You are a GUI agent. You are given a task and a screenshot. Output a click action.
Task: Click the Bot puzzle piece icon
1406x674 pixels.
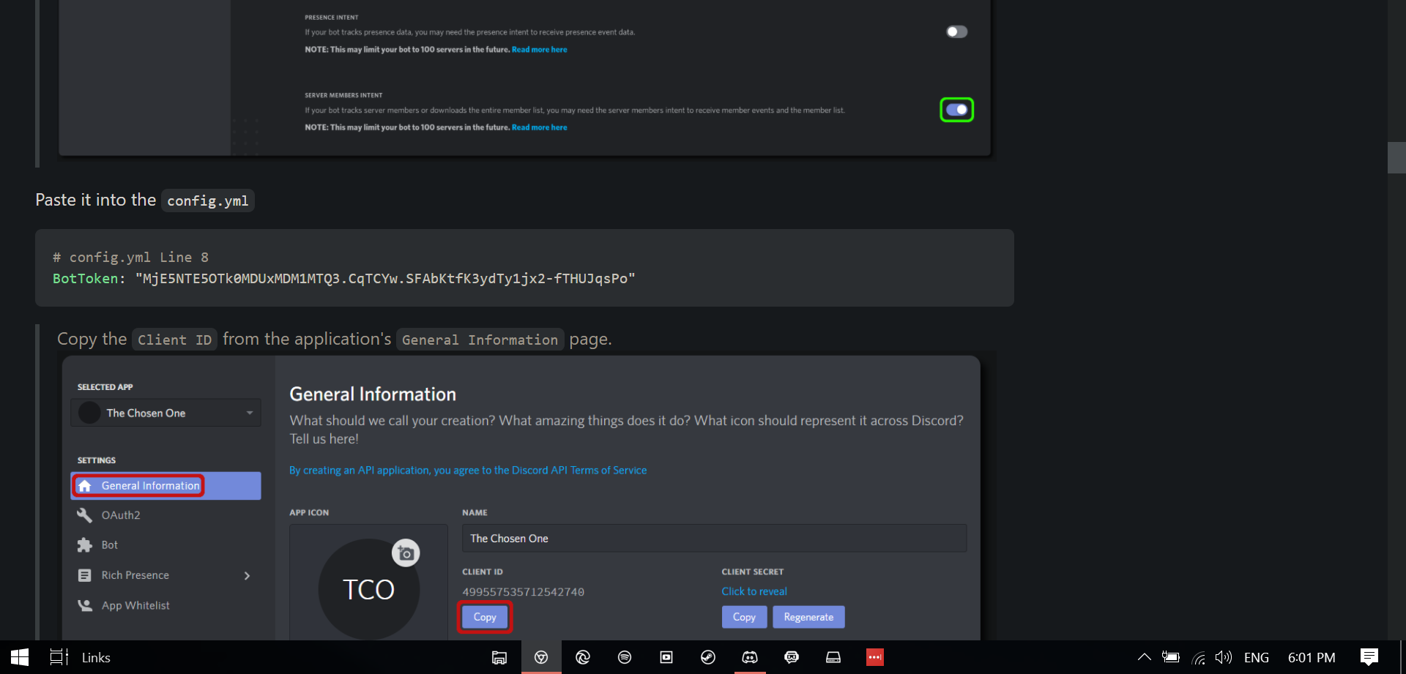(85, 545)
